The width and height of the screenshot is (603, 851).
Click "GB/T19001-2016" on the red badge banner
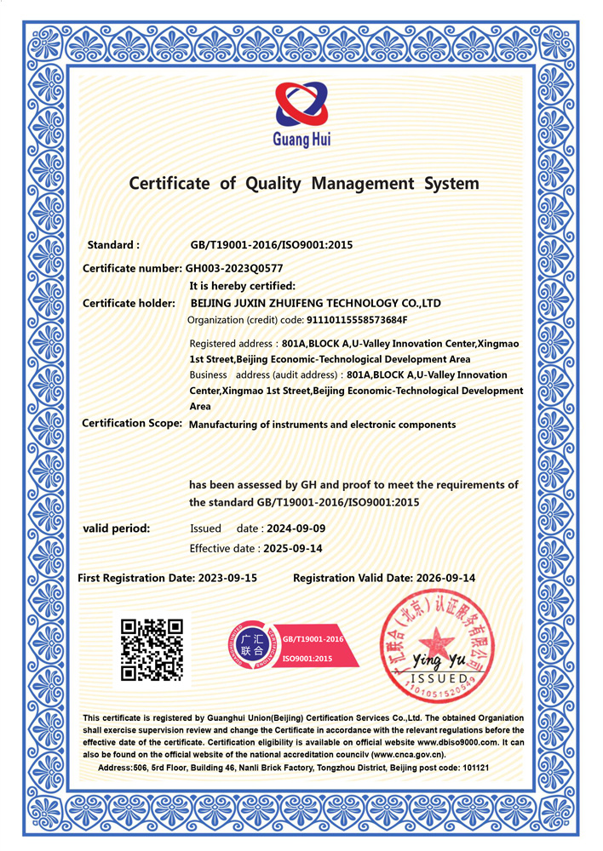pyautogui.click(x=313, y=639)
